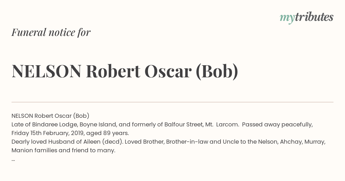Click the large "NELSON Robert Oscar (Bob)" title
Screen dimensions: 345x181
pyautogui.click(x=125, y=71)
